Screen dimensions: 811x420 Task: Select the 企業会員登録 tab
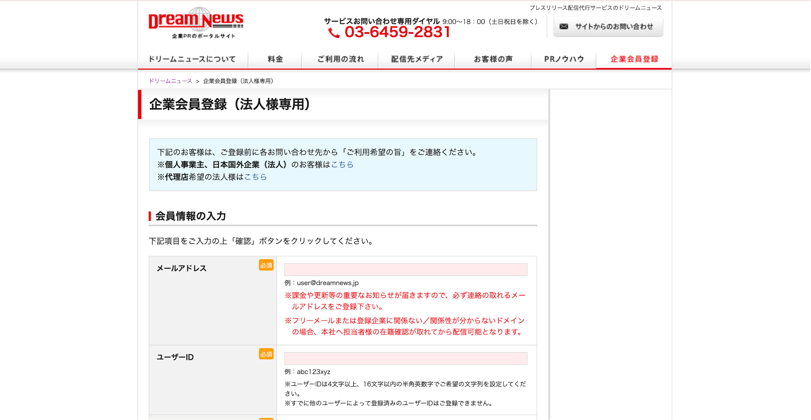click(x=634, y=59)
